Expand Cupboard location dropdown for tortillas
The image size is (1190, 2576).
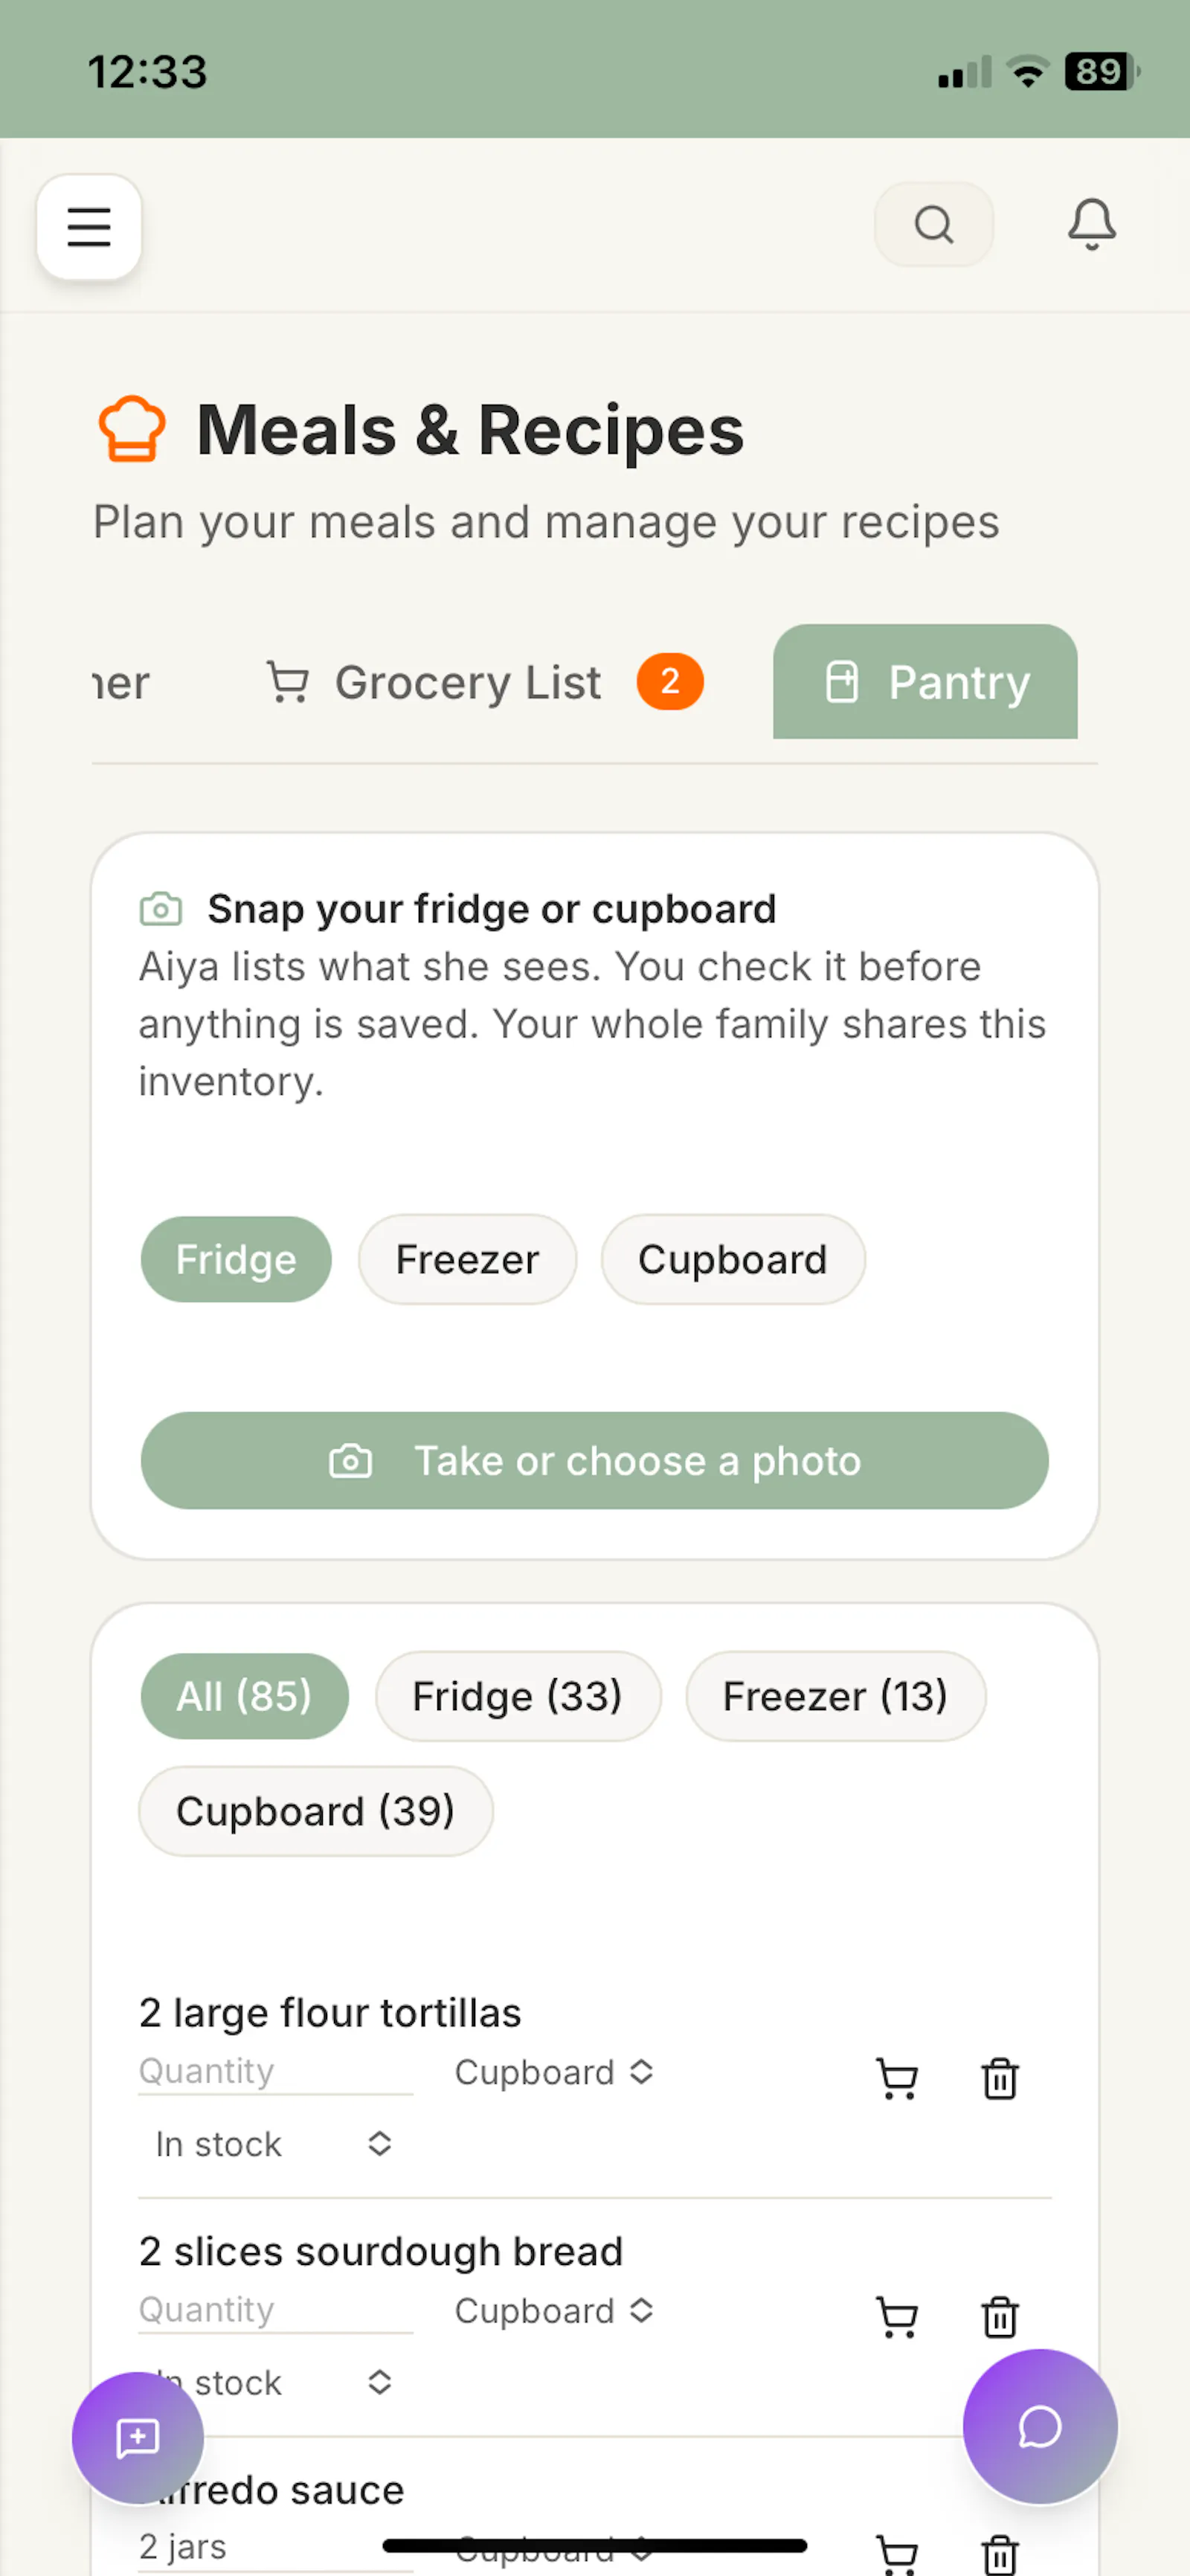pyautogui.click(x=553, y=2072)
